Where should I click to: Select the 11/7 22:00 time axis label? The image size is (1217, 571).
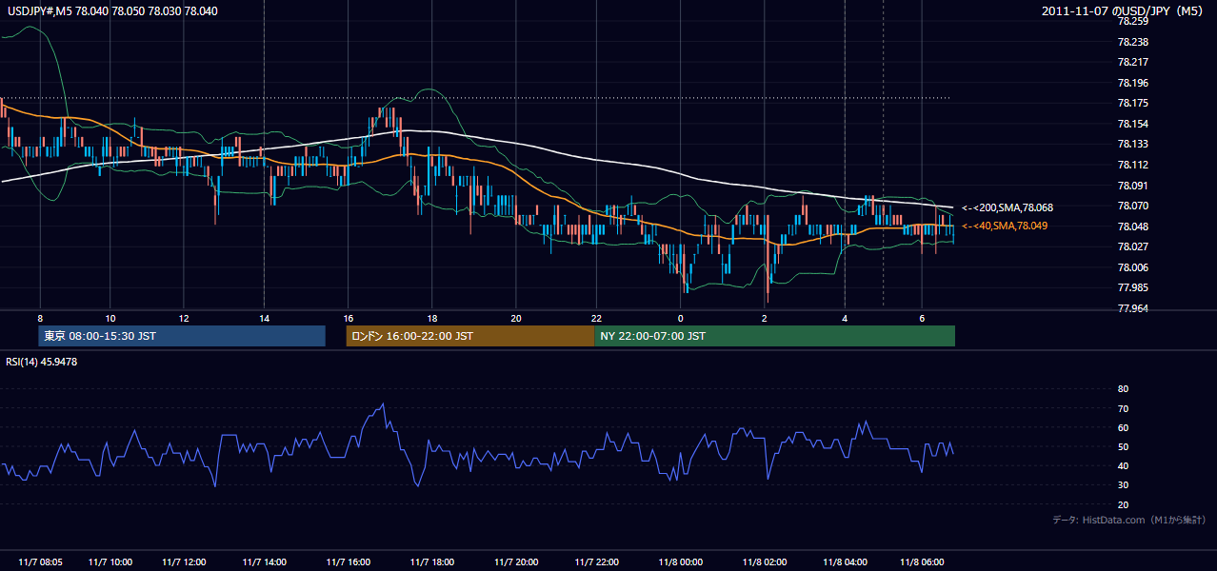597,561
